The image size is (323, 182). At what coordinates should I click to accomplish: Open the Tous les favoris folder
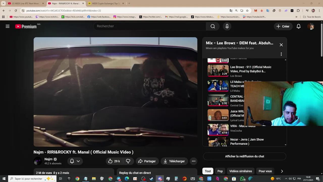[x=312, y=17]
